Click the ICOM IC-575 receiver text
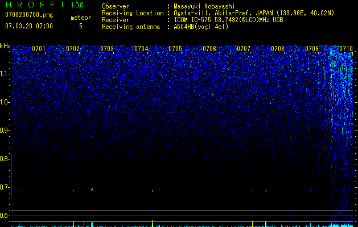Image resolution: width=358 pixels, height=227 pixels. pyautogui.click(x=228, y=20)
